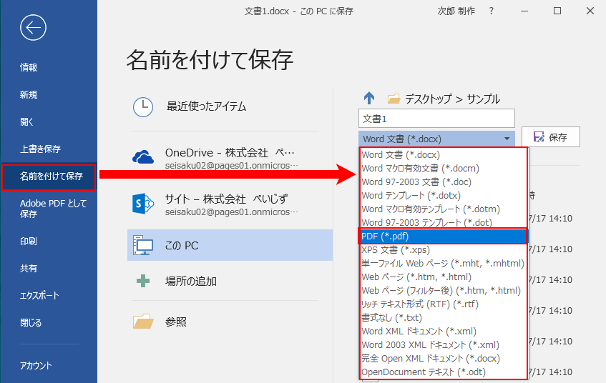Click the help question mark icon

pos(492,11)
